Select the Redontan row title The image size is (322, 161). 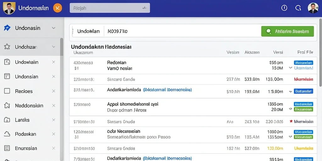tap(117, 63)
